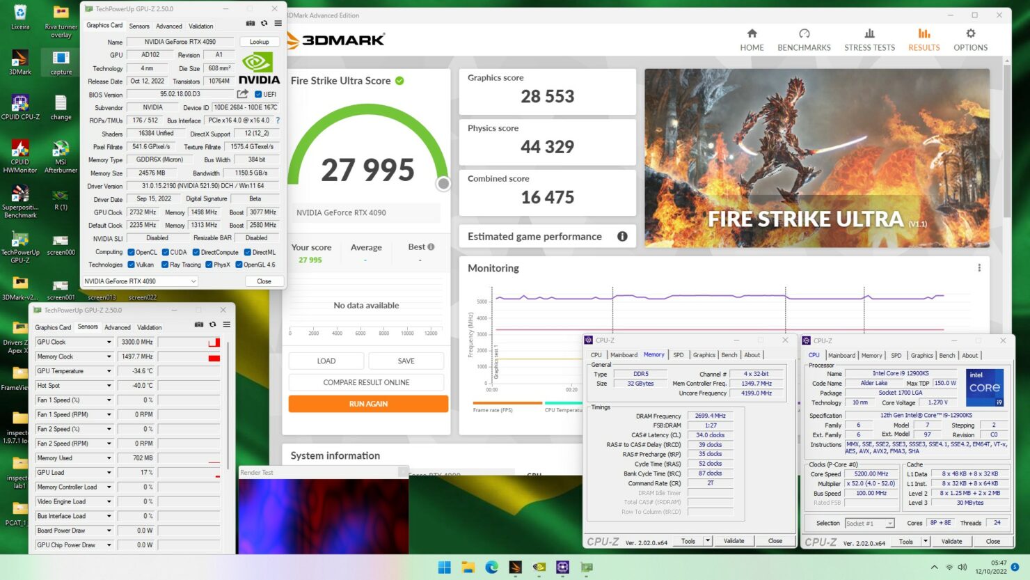Click the info icon next to Best
The image size is (1030, 580).
[431, 247]
